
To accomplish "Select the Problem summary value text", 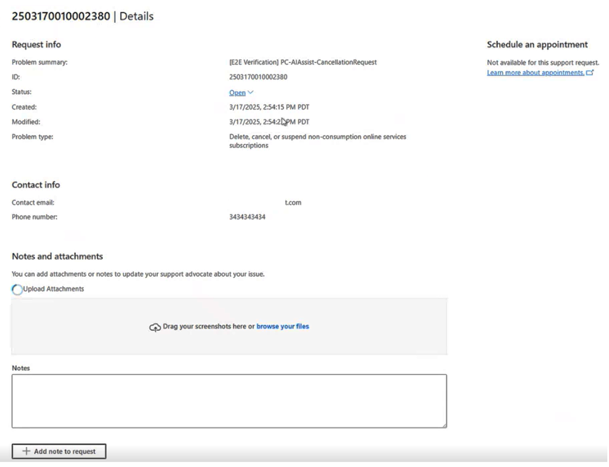I will click(303, 62).
